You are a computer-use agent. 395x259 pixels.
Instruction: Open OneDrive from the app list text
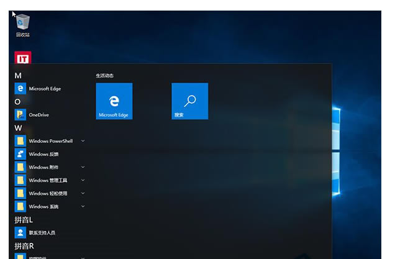pyautogui.click(x=39, y=115)
